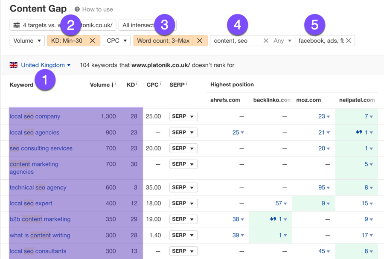Open the 'what is content writing' keyword link
The height and width of the screenshot is (259, 384).
tap(40, 235)
